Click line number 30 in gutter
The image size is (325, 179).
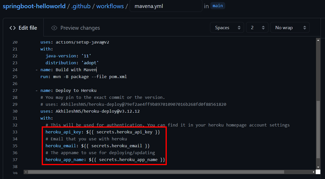(15, 111)
